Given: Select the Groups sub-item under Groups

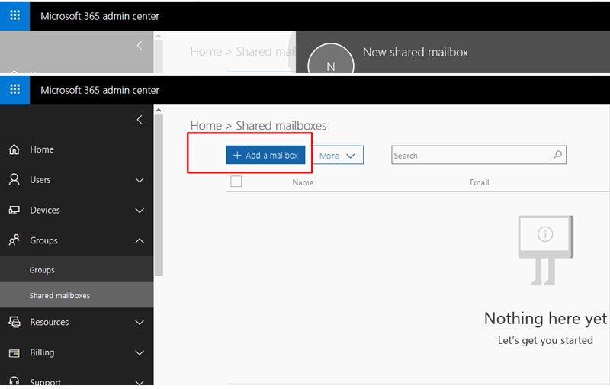Looking at the screenshot, I should (42, 270).
